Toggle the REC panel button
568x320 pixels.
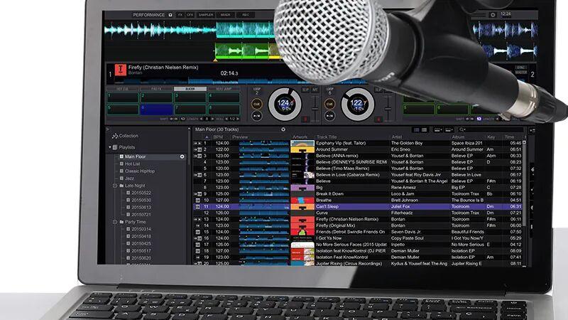click(x=246, y=15)
